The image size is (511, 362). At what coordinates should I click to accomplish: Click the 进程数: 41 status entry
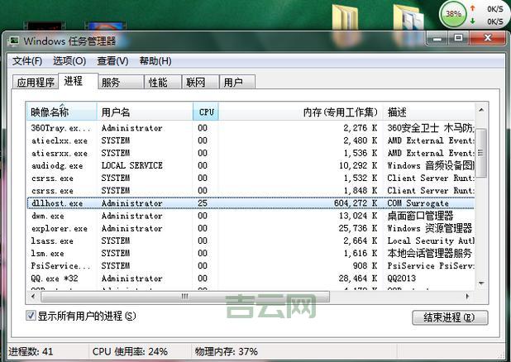(x=31, y=351)
